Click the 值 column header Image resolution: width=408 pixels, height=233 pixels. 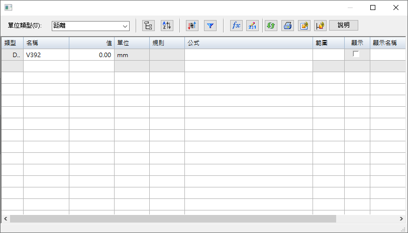coord(91,43)
